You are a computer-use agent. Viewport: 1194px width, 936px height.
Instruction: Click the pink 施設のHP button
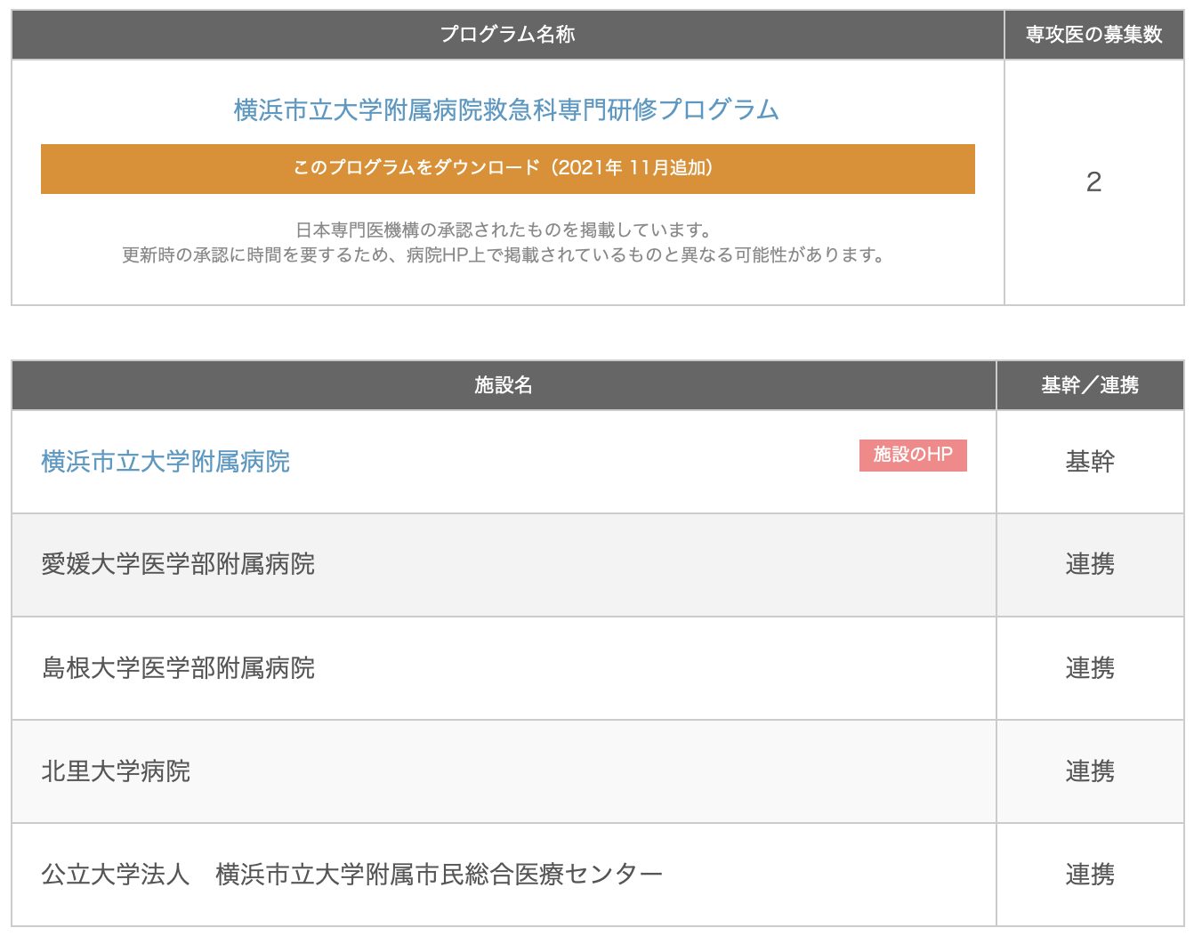tap(912, 455)
